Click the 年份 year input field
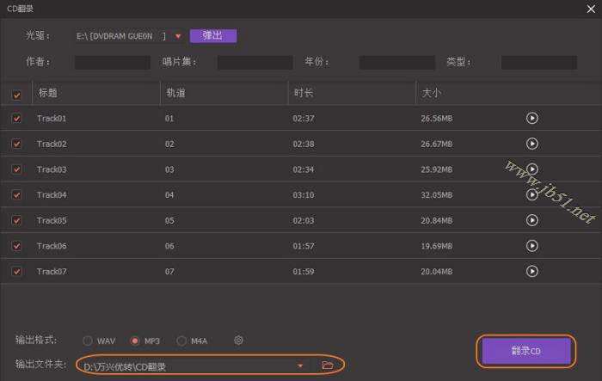This screenshot has width=602, height=381. [x=397, y=62]
